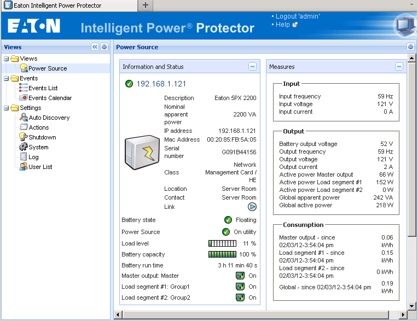
Task: Click the User List icon
Action: [x=24, y=167]
